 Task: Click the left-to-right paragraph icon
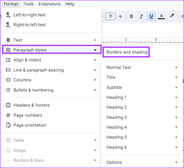tap(8, 15)
